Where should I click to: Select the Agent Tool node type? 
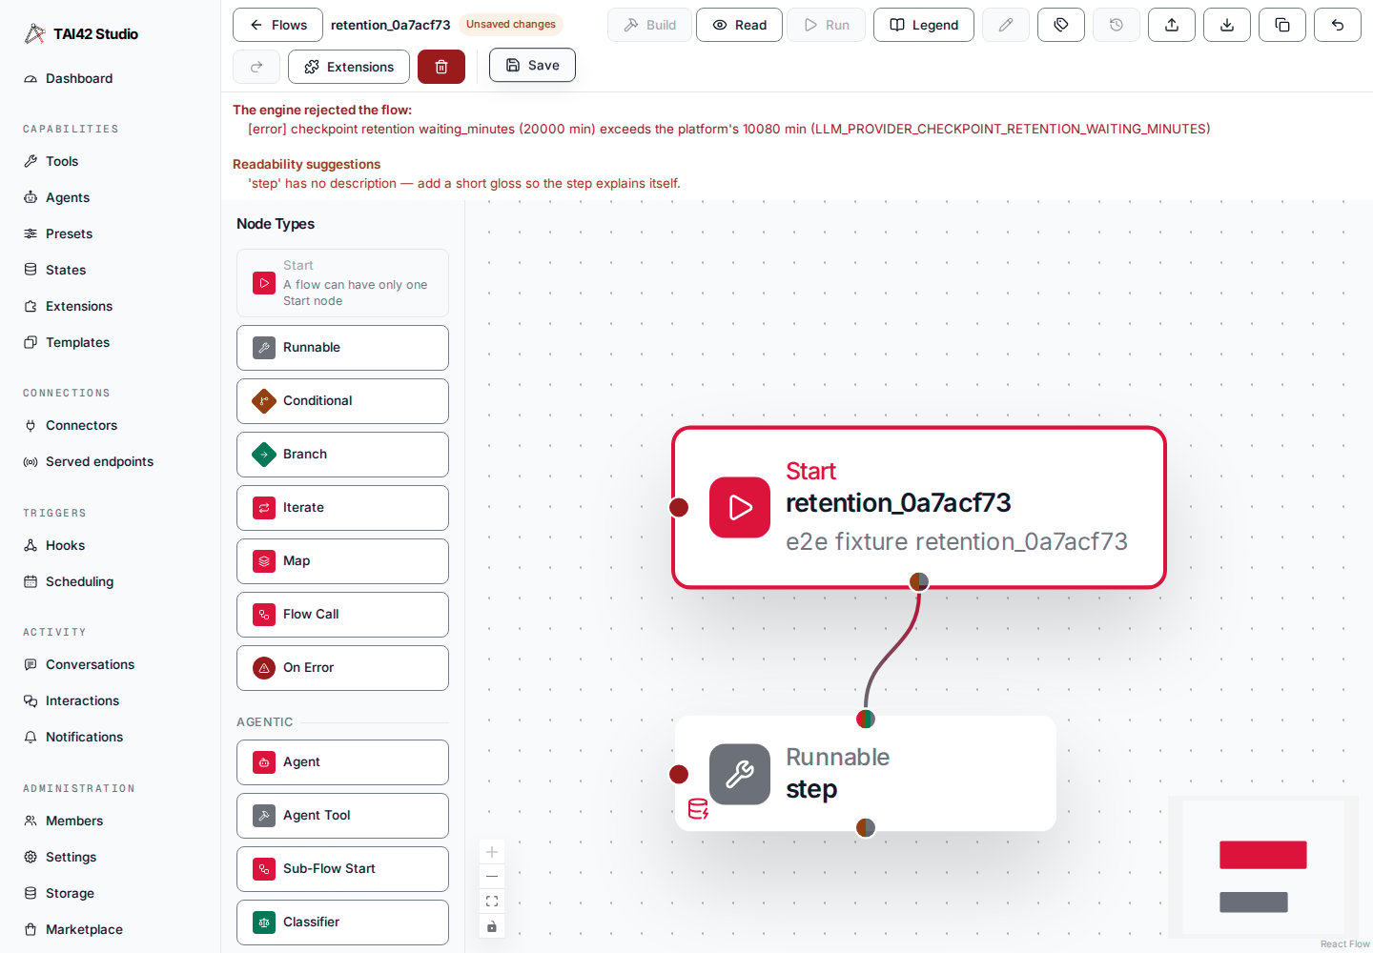click(342, 816)
